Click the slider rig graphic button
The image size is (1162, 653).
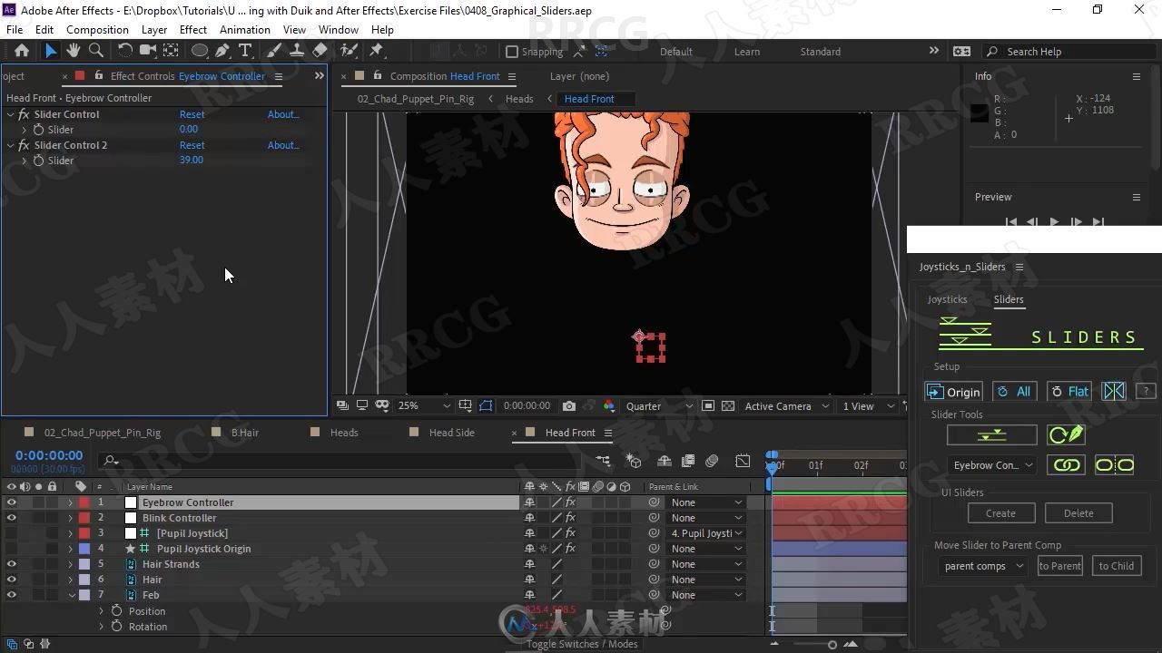(991, 435)
